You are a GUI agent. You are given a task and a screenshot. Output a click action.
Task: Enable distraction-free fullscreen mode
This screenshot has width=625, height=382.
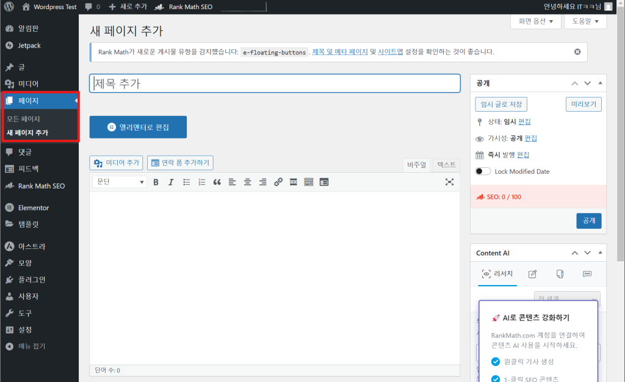[x=449, y=182]
